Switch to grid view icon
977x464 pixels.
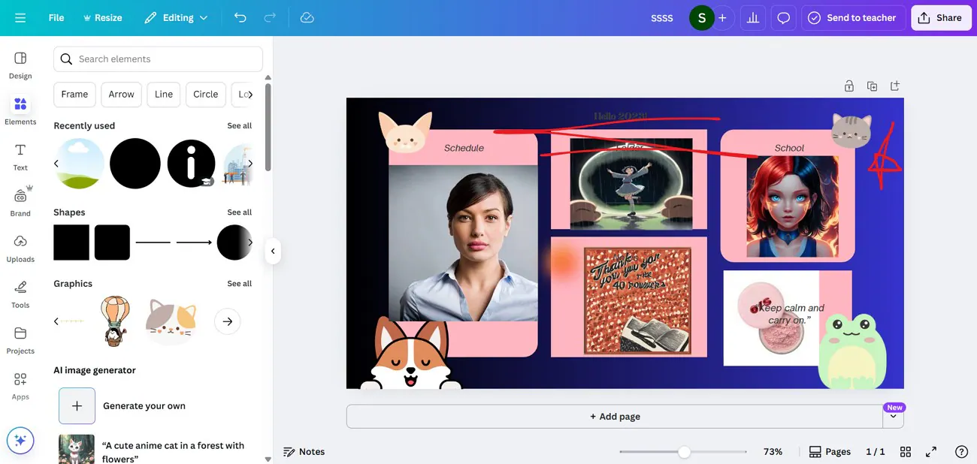(906, 451)
